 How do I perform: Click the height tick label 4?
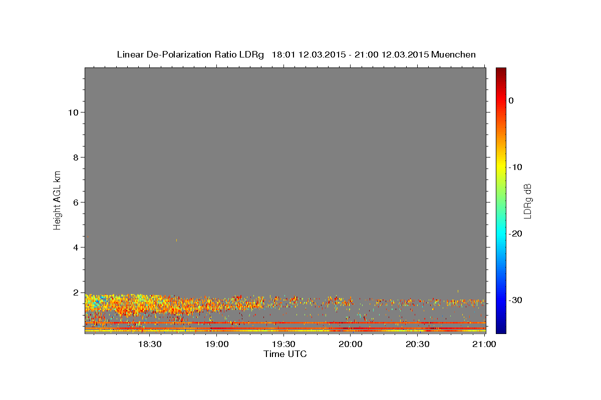pos(75,247)
